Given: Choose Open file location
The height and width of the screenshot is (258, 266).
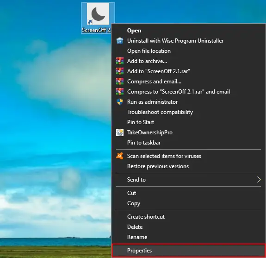Looking at the screenshot, I should (188, 51).
